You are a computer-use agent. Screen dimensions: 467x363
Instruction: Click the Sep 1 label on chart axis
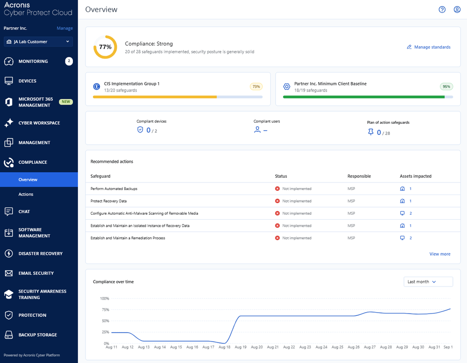(x=448, y=347)
